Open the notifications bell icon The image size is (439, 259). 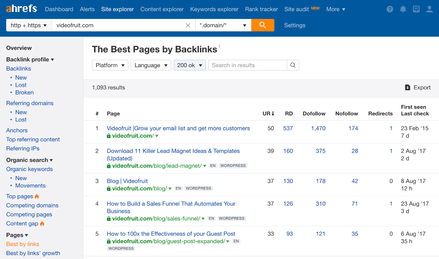403,9
